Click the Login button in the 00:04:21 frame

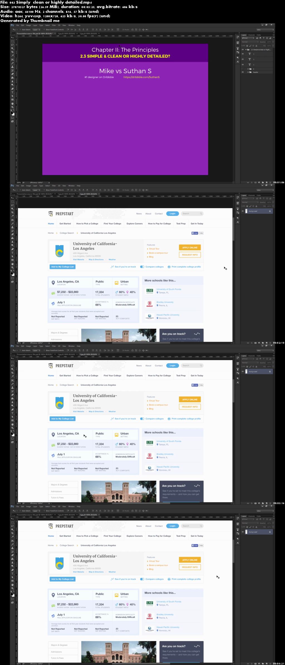173,526
